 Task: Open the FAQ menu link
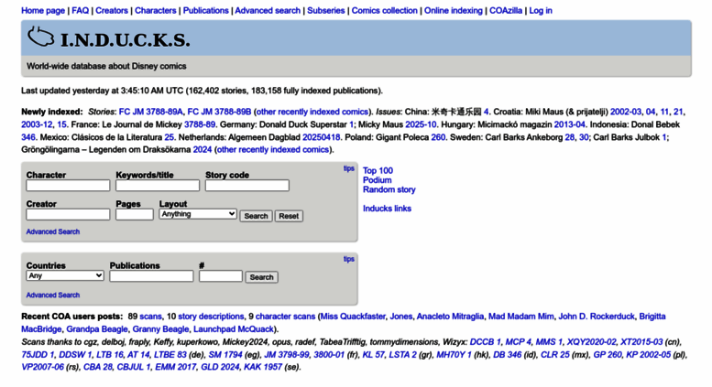(81, 10)
